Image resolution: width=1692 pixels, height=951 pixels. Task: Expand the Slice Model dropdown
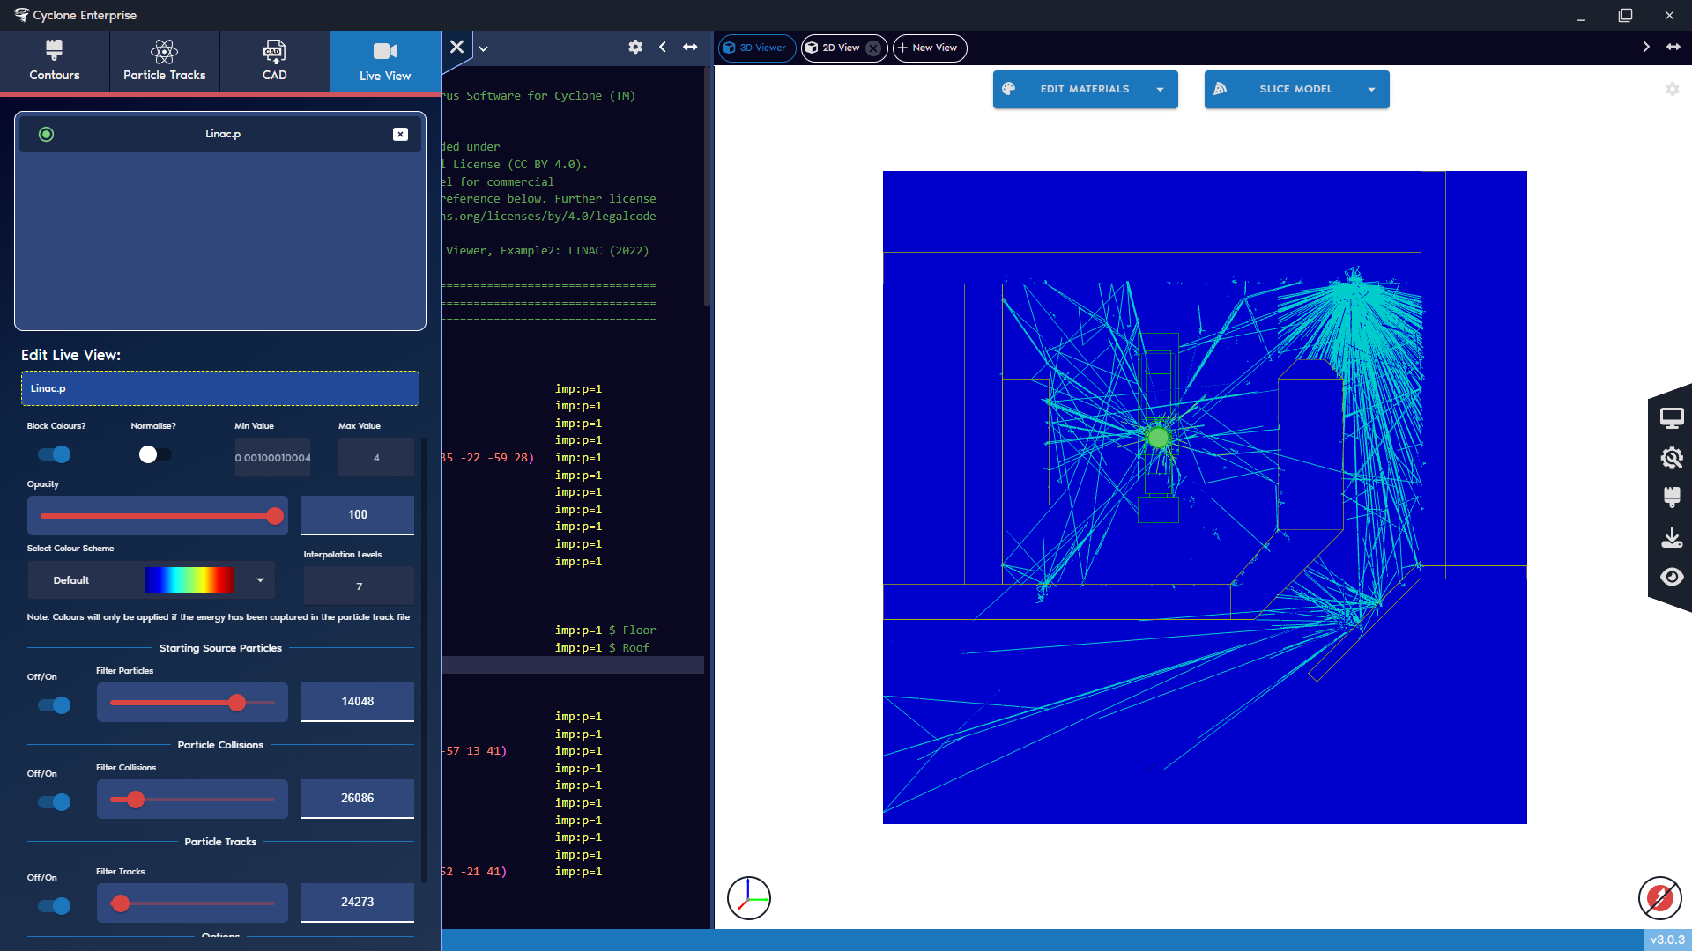click(1371, 90)
